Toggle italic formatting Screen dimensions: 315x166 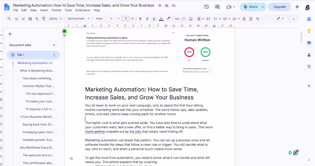point(147,18)
